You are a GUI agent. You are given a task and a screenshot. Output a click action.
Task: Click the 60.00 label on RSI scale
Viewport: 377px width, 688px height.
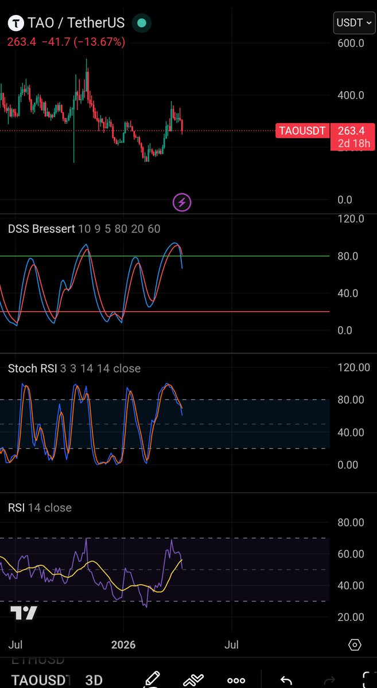coord(350,554)
